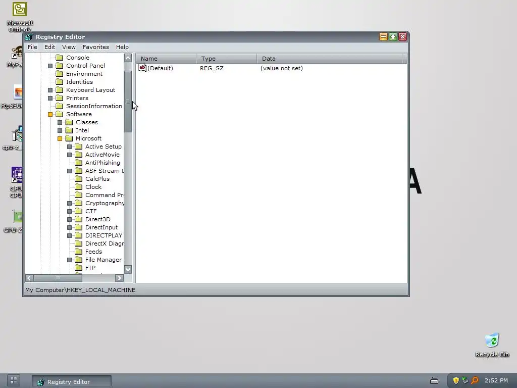Sort values by Type column header
Screen dimensions: 517x388
[227, 59]
